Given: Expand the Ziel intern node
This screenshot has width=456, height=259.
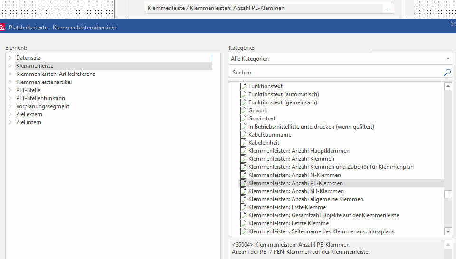Looking at the screenshot, I should 10,122.
